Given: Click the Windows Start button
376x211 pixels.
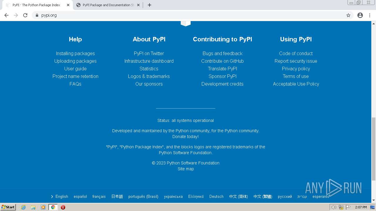Looking at the screenshot, I should pyautogui.click(x=8, y=207).
